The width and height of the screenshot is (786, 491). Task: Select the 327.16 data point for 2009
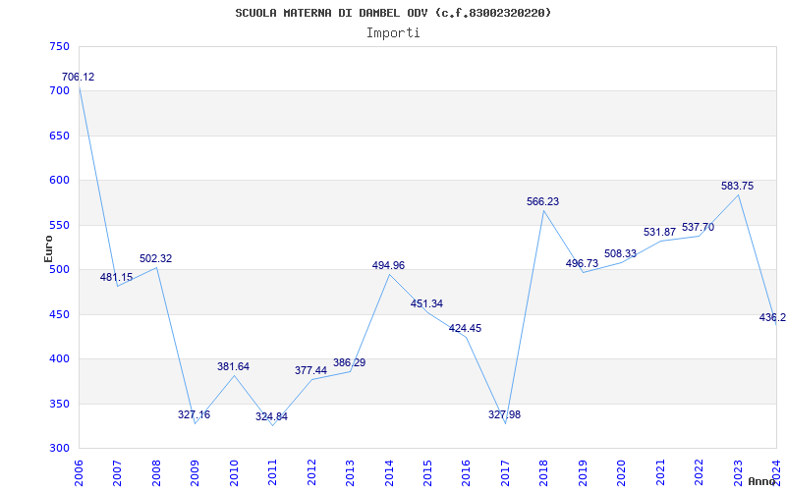coord(194,414)
